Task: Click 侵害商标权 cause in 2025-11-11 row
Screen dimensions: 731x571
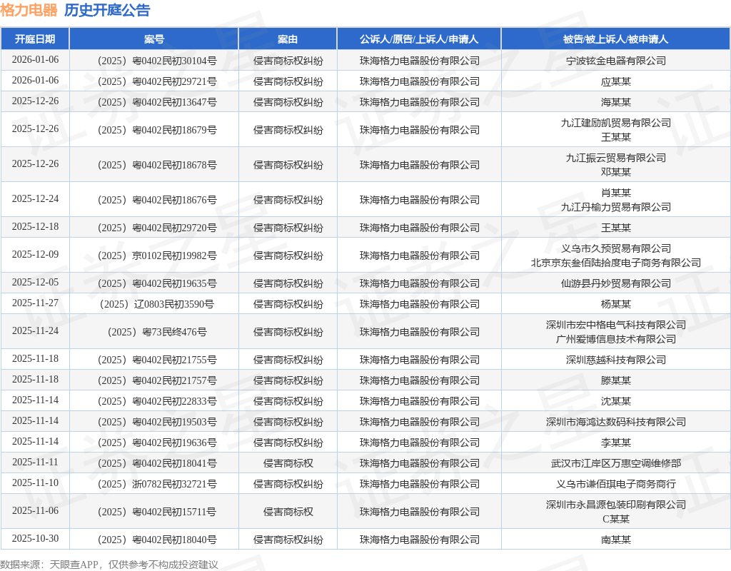Action: point(288,463)
